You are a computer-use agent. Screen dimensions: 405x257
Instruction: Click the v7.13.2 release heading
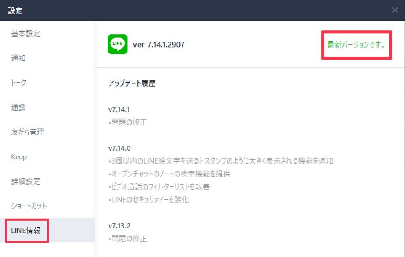(x=119, y=226)
